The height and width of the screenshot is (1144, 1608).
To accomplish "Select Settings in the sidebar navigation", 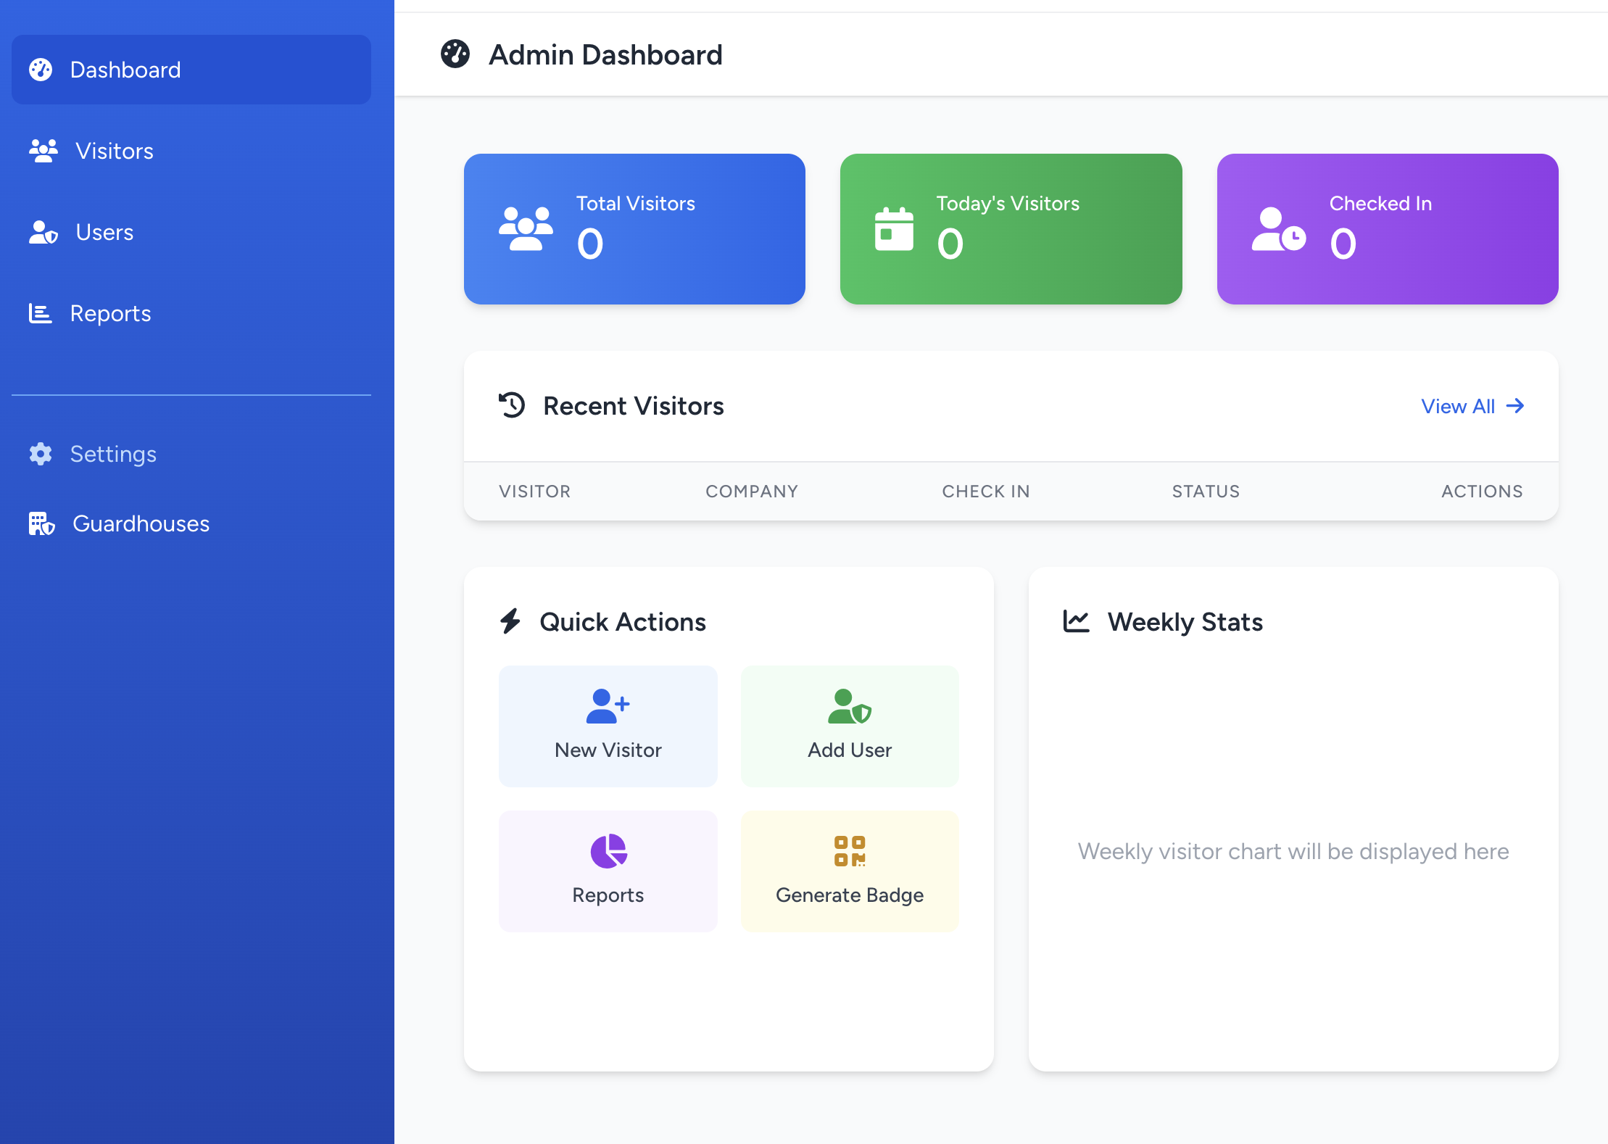I will (113, 454).
